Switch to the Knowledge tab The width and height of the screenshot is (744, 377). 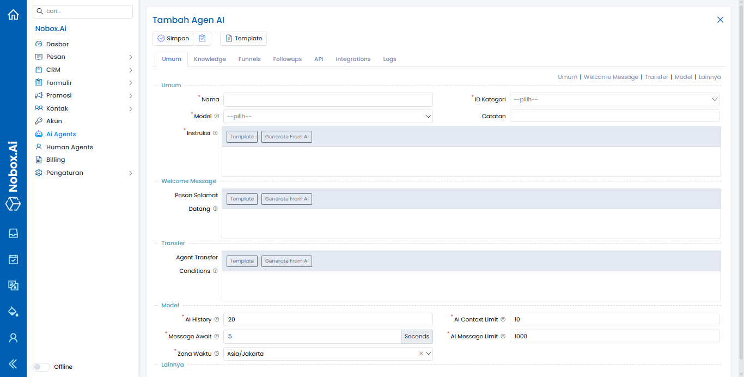pyautogui.click(x=210, y=59)
